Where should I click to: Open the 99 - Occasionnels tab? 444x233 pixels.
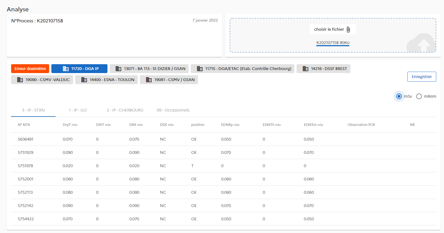pos(173,110)
